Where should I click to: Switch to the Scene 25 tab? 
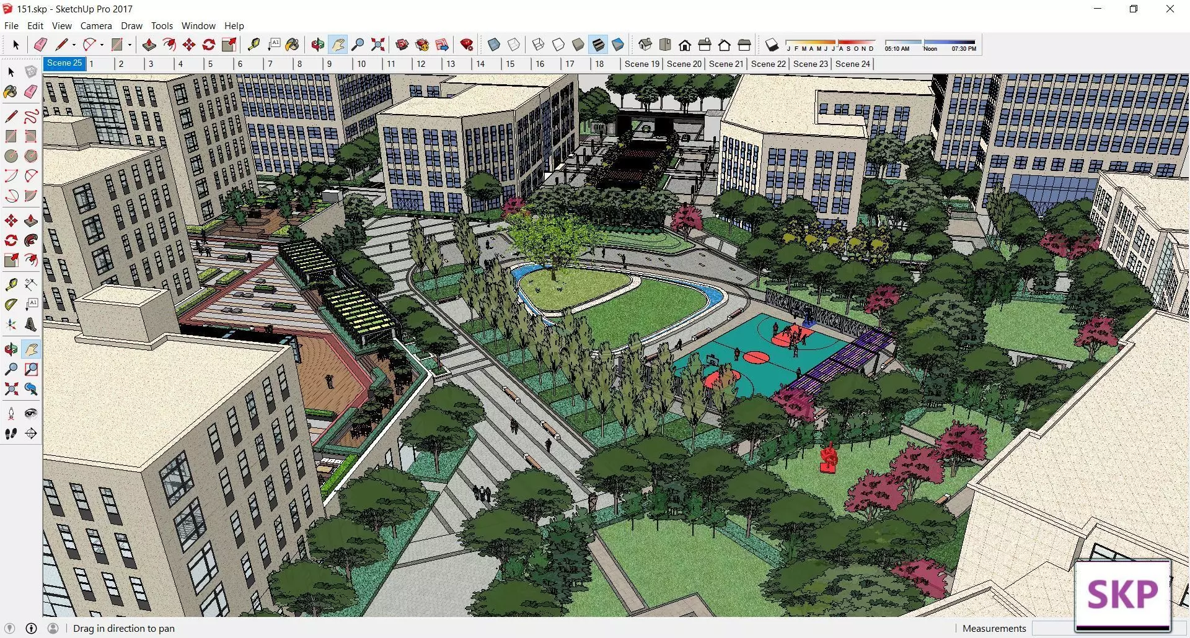click(x=64, y=63)
